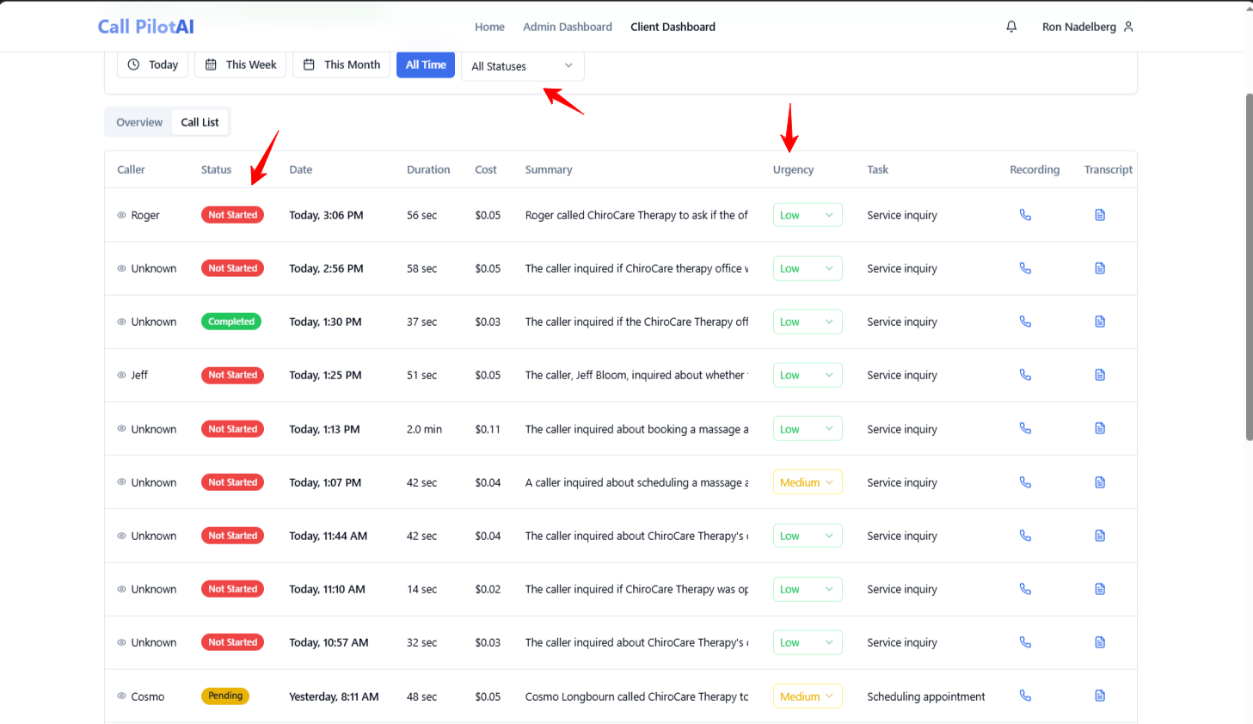This screenshot has width=1253, height=724.
Task: Click the eye icon beside caller Jeff
Action: 122,375
